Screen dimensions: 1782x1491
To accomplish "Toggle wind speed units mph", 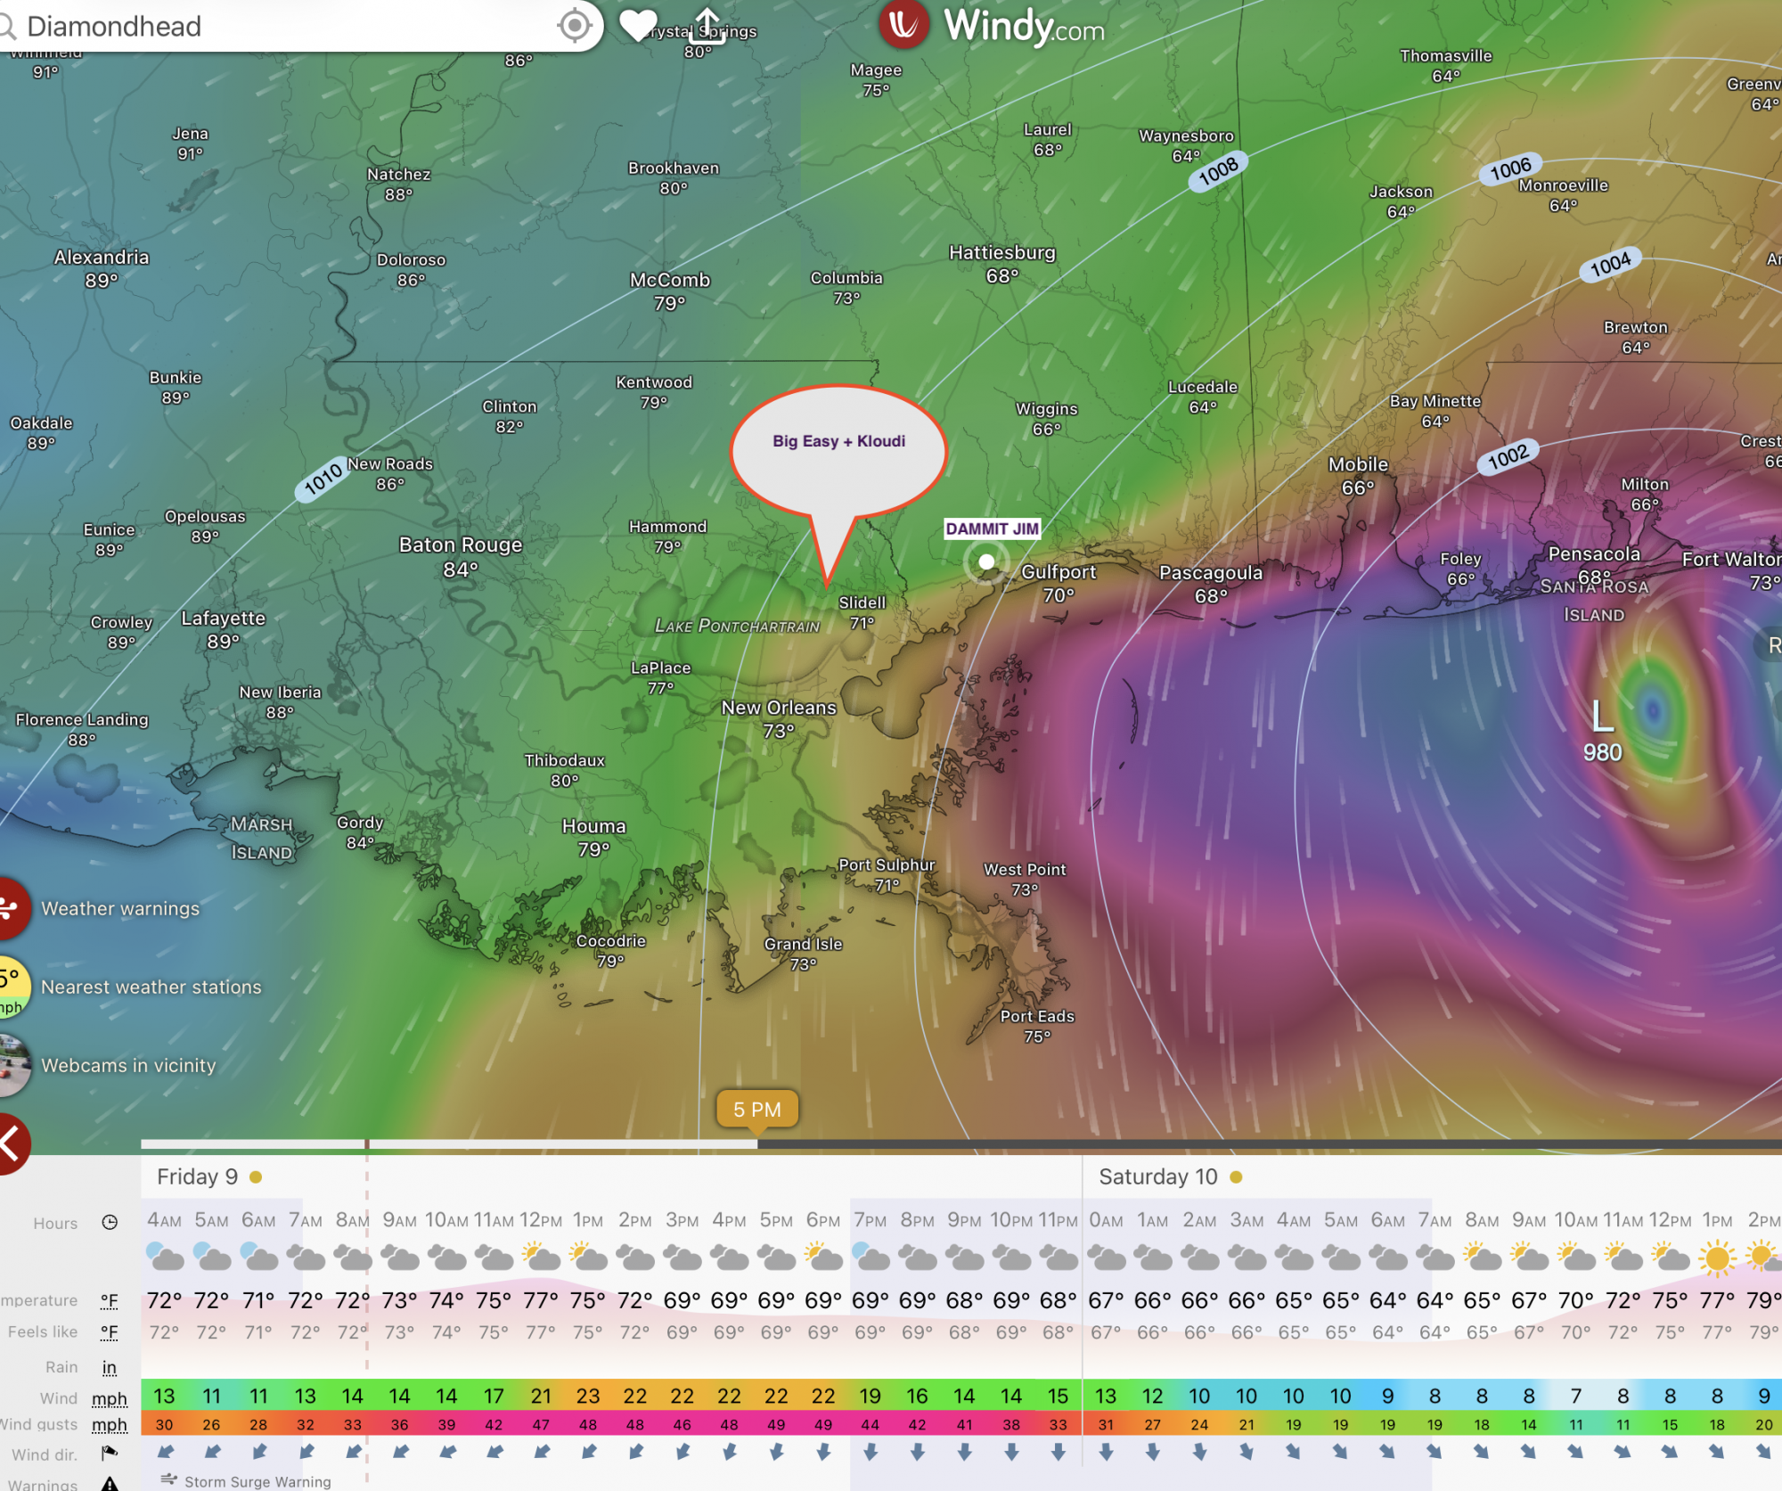I will tap(110, 1397).
